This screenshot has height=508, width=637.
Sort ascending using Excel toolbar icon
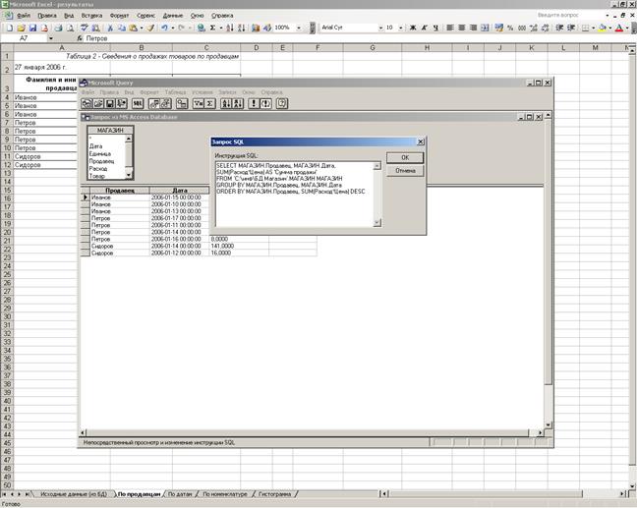point(230,28)
